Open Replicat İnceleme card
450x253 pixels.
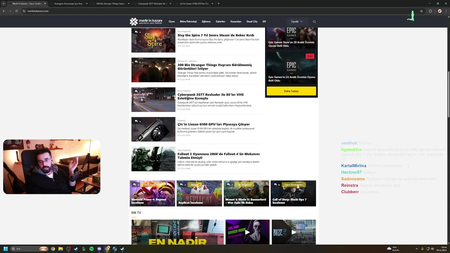coord(199,193)
